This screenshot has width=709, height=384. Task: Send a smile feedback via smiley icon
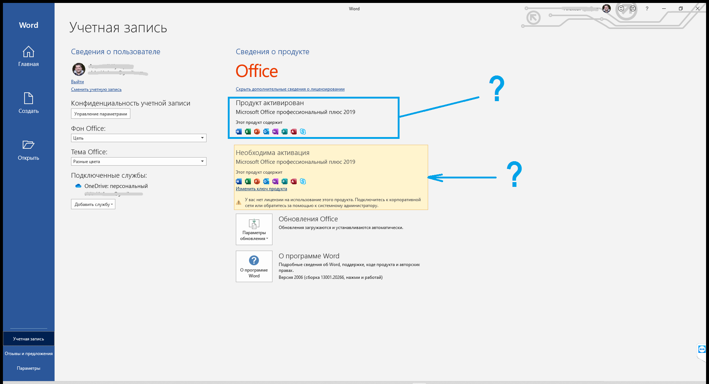[621, 8]
